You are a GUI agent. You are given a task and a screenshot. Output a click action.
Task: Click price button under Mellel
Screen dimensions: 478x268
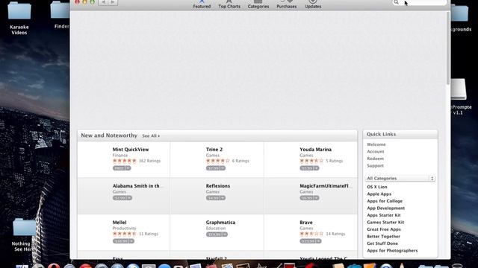123,241
